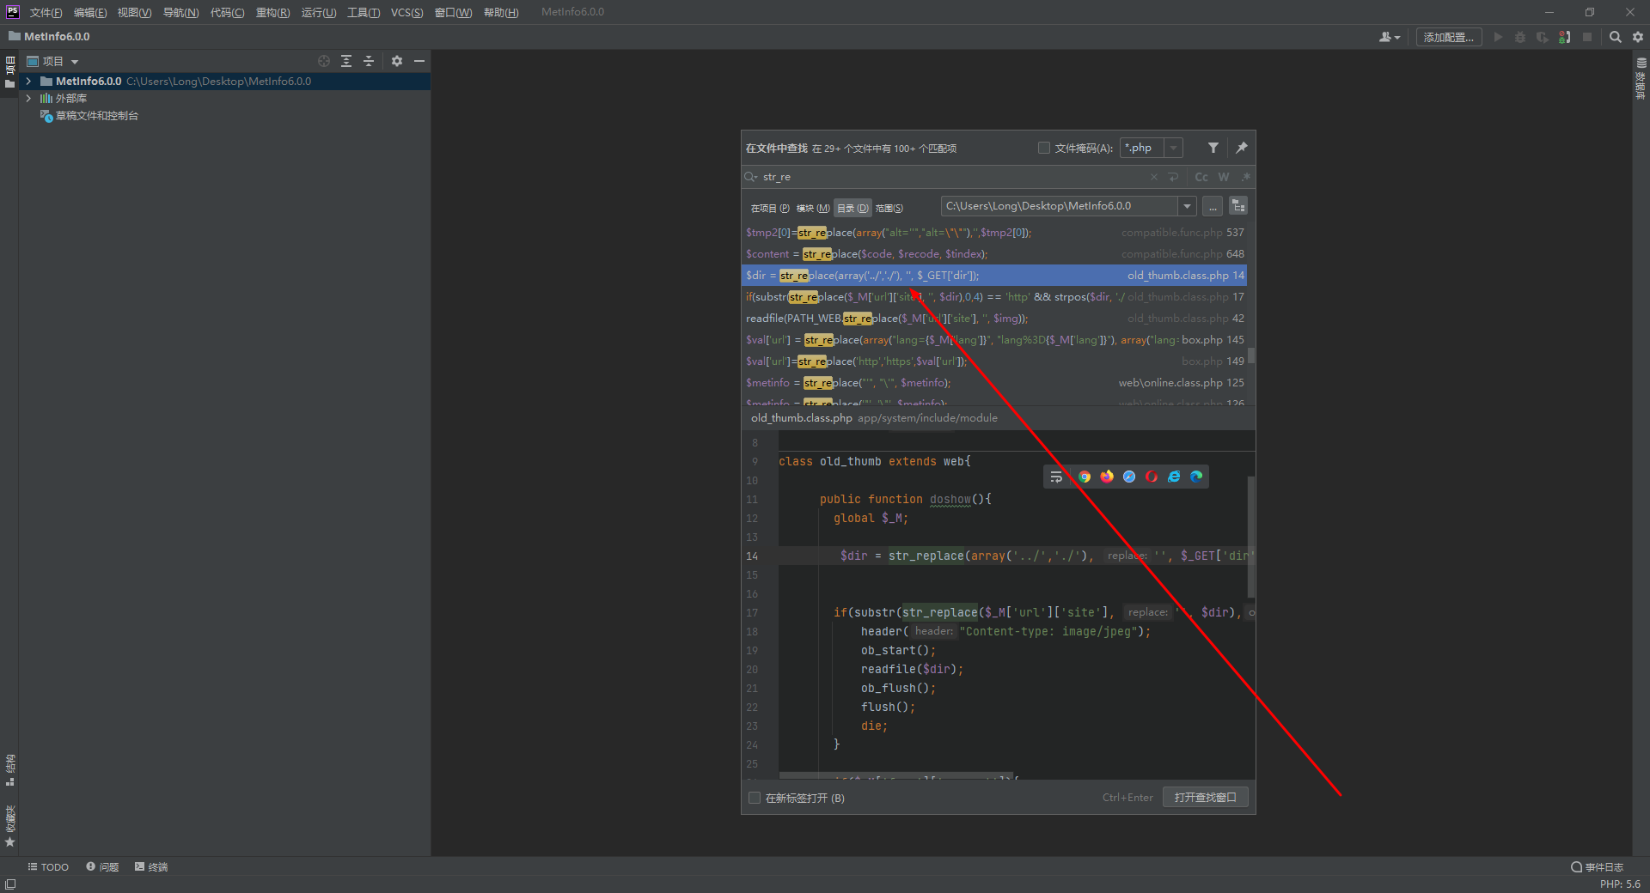Select the 在项目(P) scope option

point(770,208)
